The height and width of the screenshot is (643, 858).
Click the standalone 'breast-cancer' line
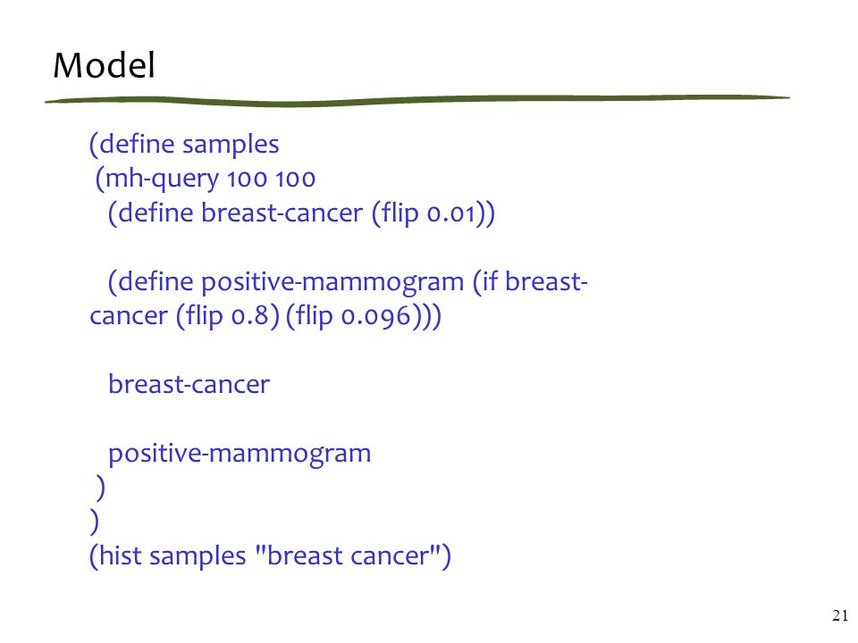tap(189, 384)
